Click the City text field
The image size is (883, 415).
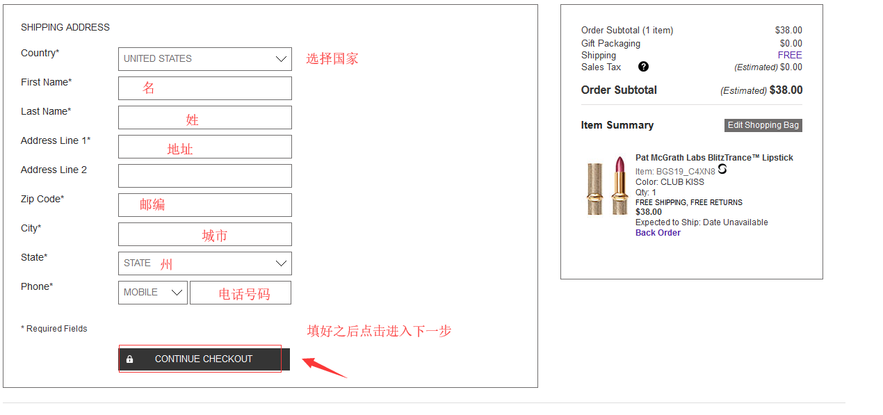click(x=204, y=234)
